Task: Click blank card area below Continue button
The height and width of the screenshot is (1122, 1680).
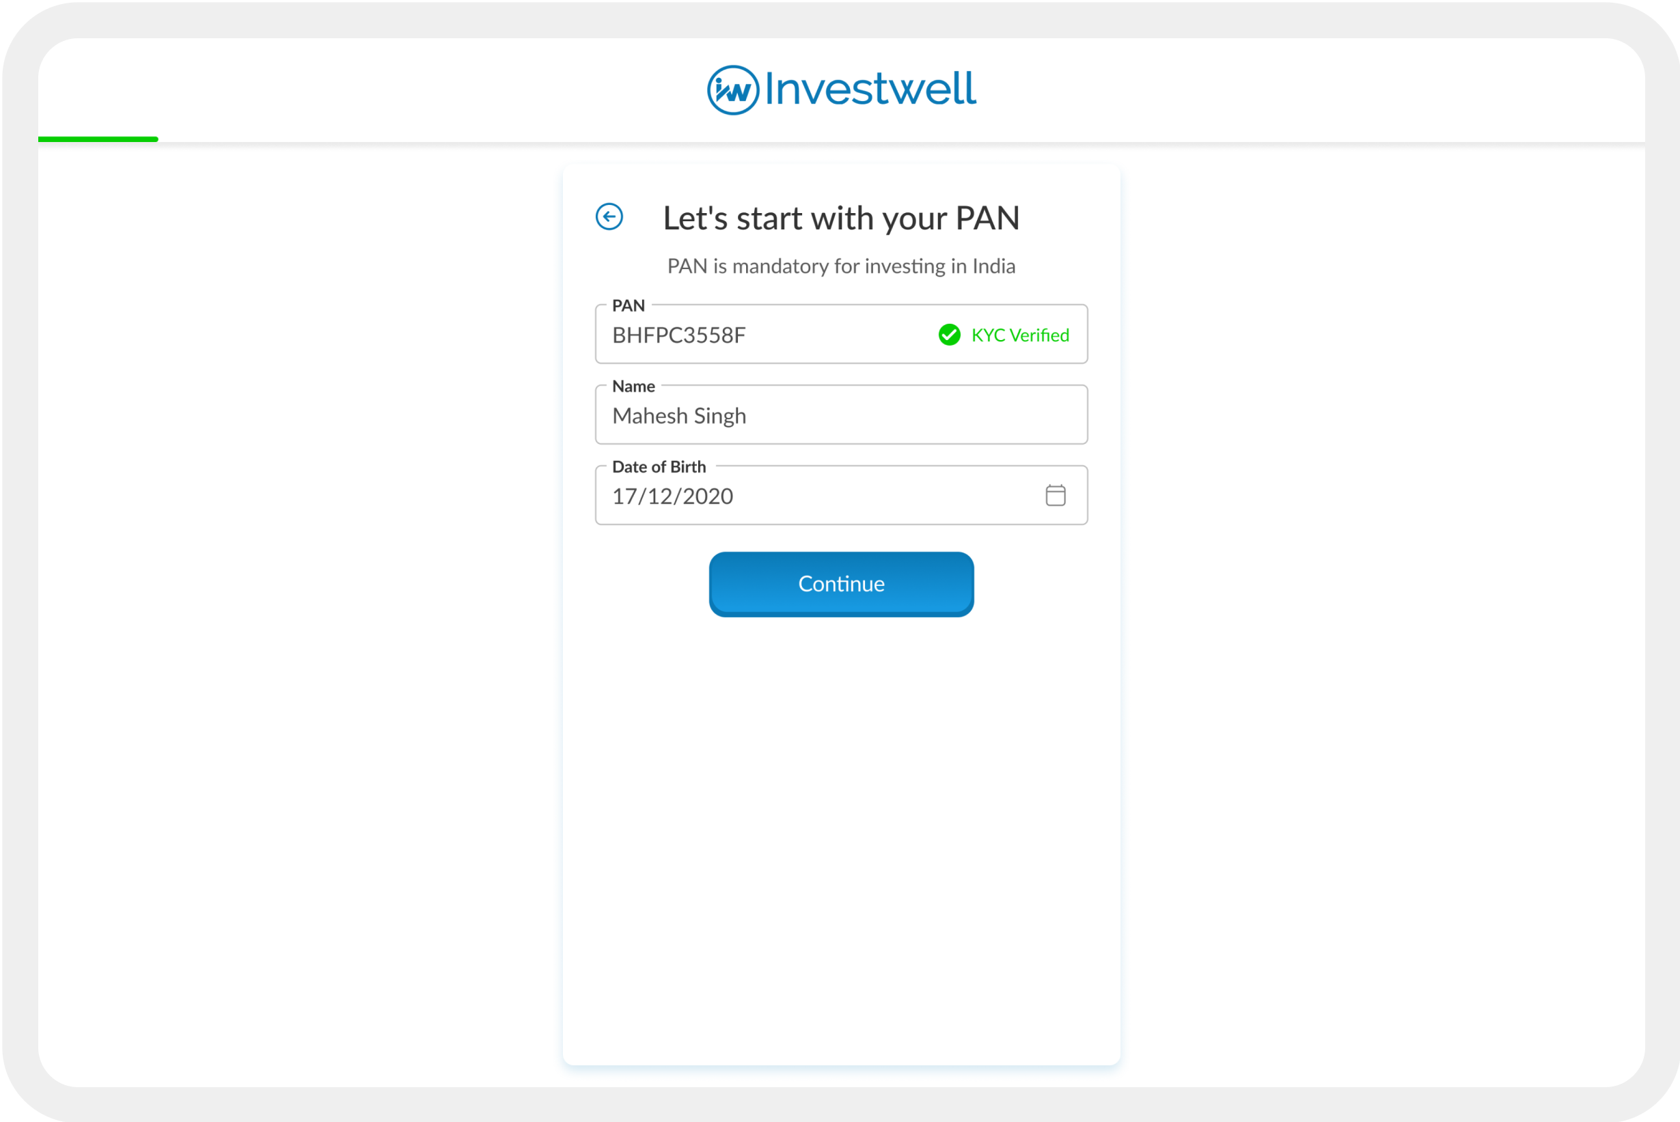Action: [840, 823]
